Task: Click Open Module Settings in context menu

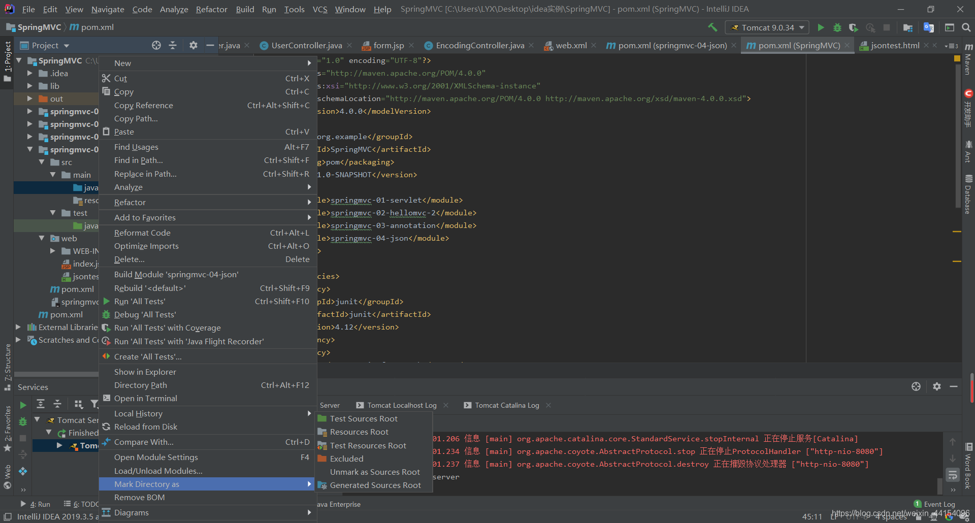Action: click(x=208, y=457)
